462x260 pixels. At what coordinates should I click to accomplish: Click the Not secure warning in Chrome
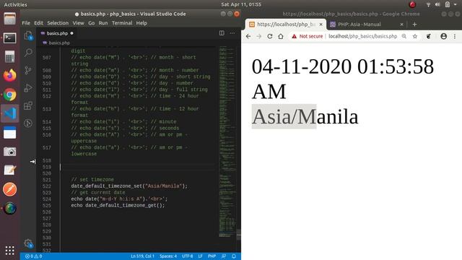click(307, 36)
